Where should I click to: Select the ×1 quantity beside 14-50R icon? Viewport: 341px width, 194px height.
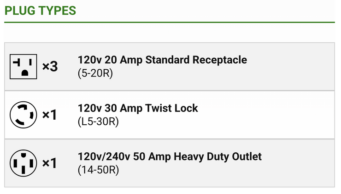[x=50, y=163]
